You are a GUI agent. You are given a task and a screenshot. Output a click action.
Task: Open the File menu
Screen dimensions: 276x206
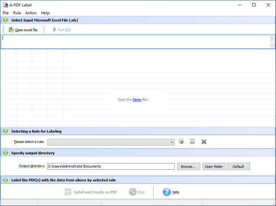pos(6,13)
